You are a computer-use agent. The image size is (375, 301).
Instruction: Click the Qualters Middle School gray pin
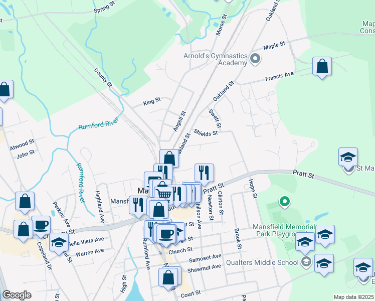[306, 261]
